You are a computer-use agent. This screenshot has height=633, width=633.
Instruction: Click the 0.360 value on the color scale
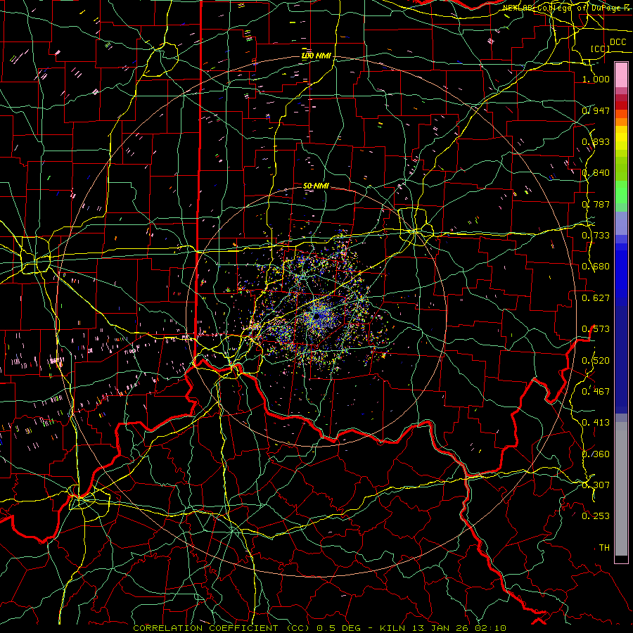596,454
